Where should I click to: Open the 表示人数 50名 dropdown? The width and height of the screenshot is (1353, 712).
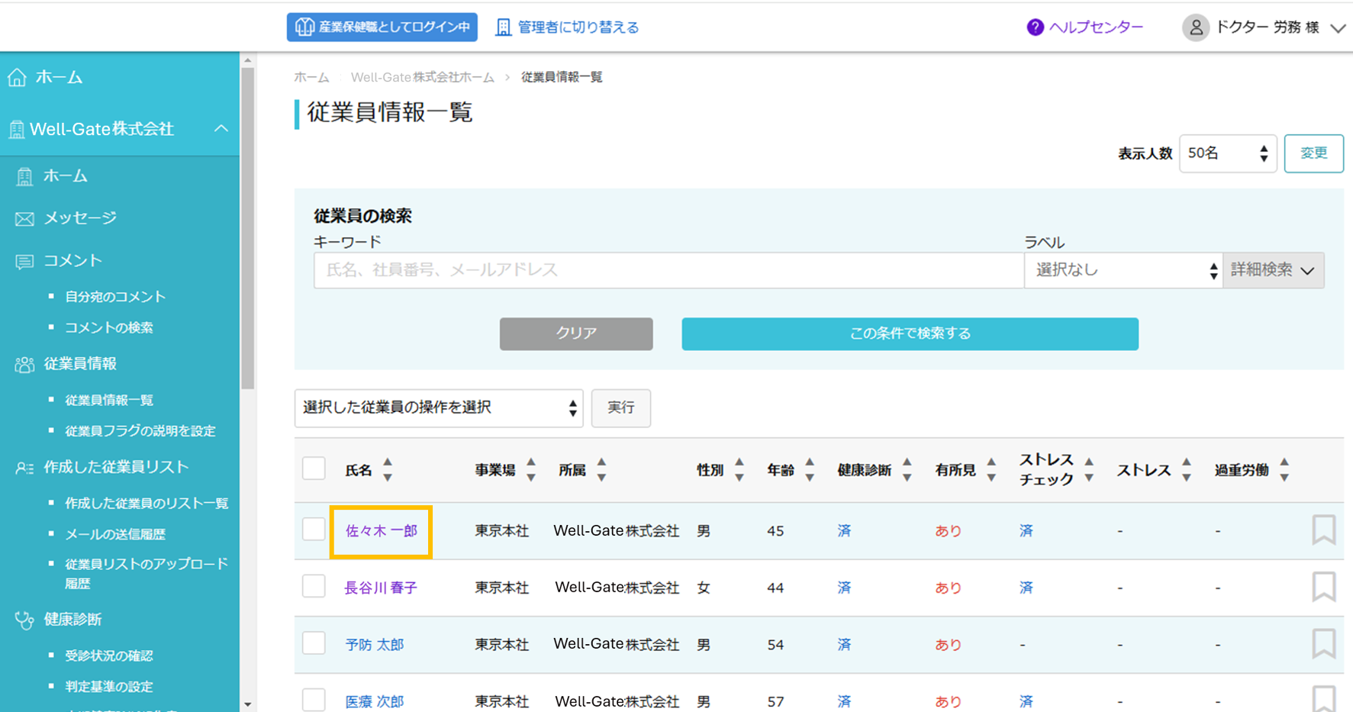coord(1228,153)
